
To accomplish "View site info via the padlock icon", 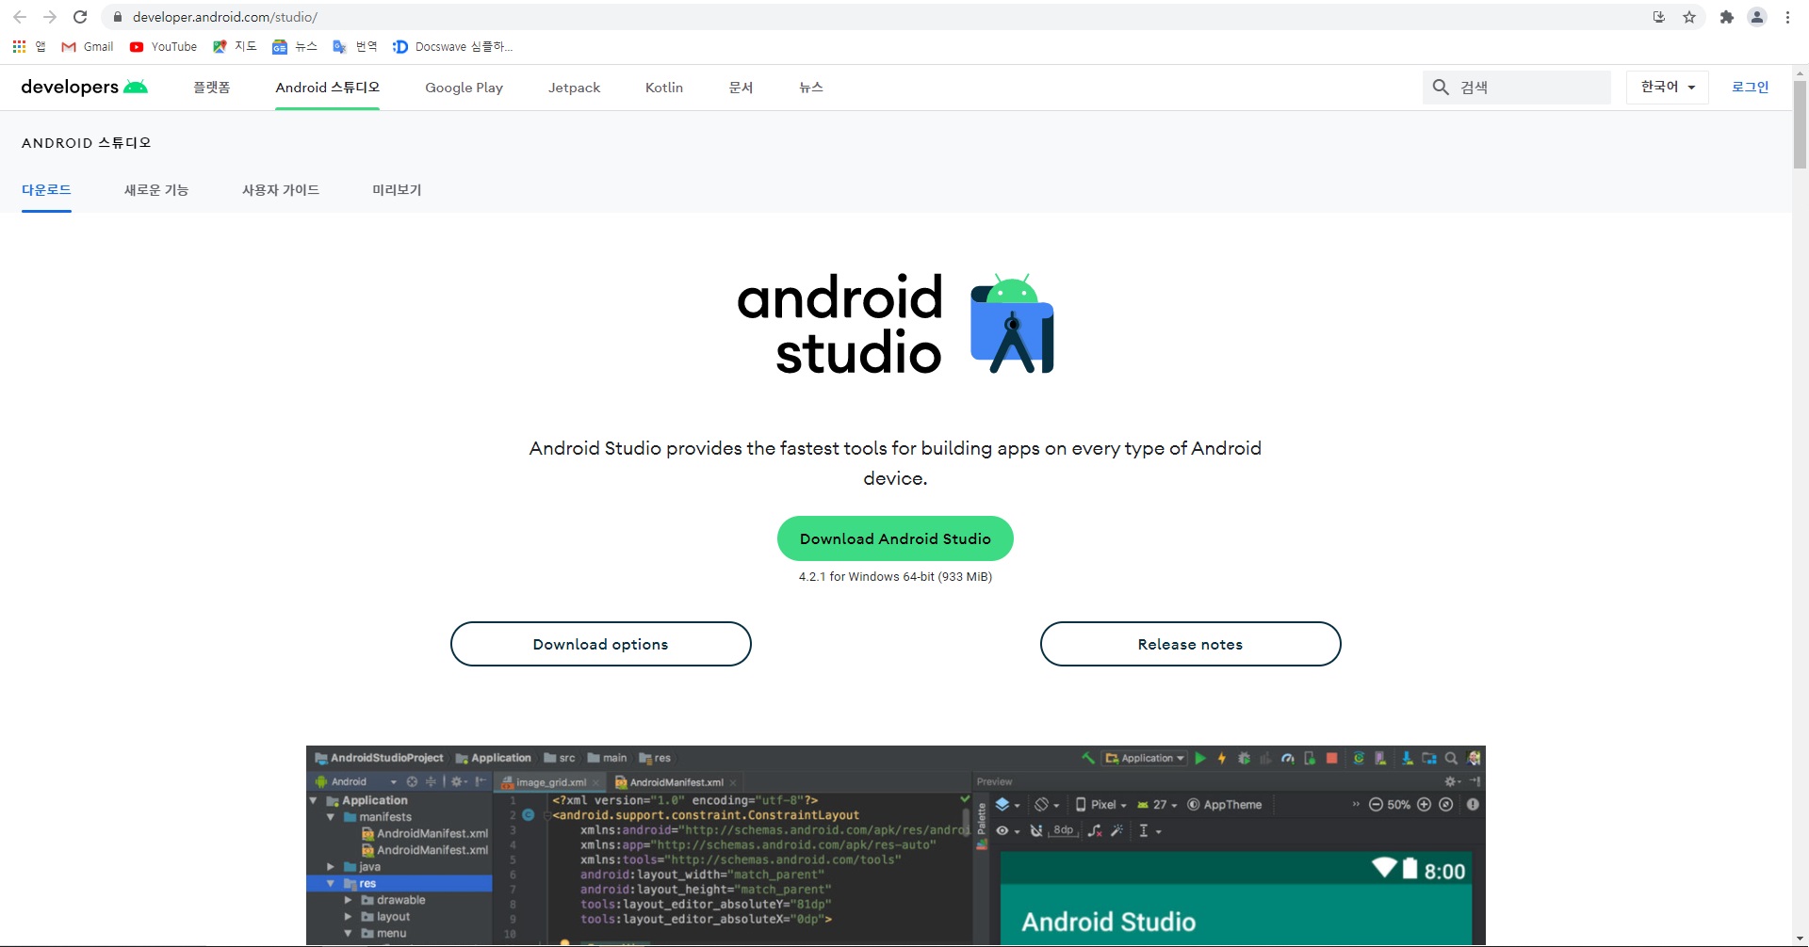I will (x=118, y=17).
